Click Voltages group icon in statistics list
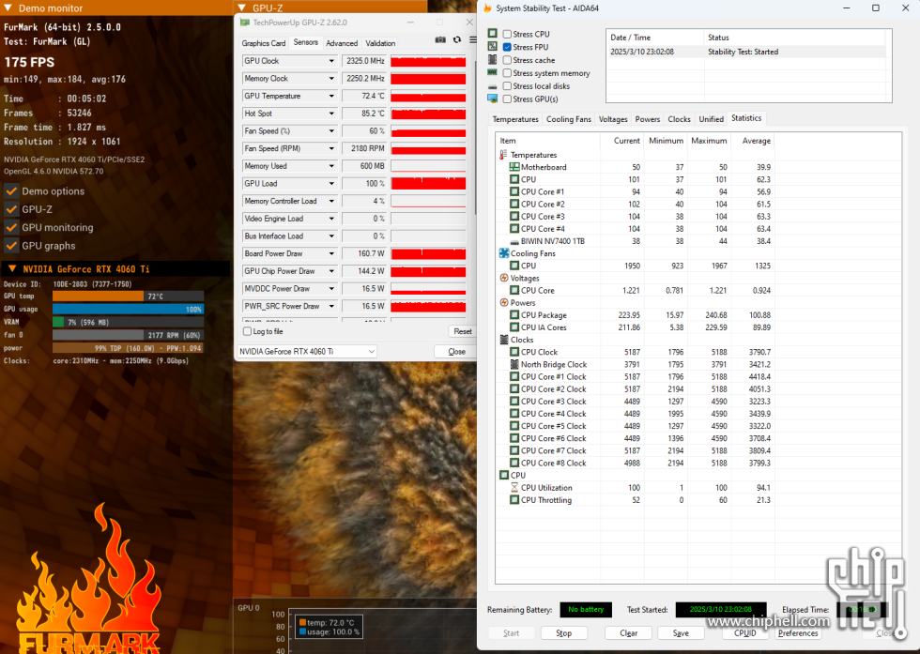The height and width of the screenshot is (654, 920). (503, 278)
